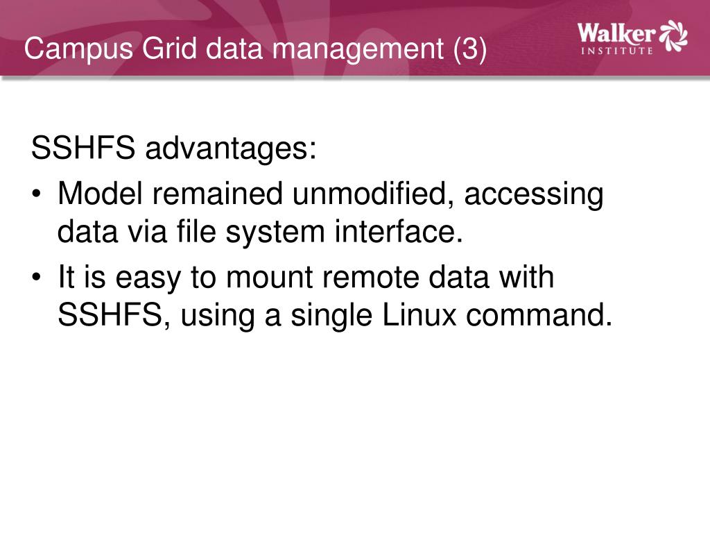Click the second bullet point marker

tap(36, 277)
